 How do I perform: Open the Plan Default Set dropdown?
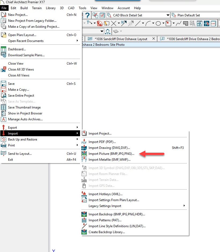[195, 15]
